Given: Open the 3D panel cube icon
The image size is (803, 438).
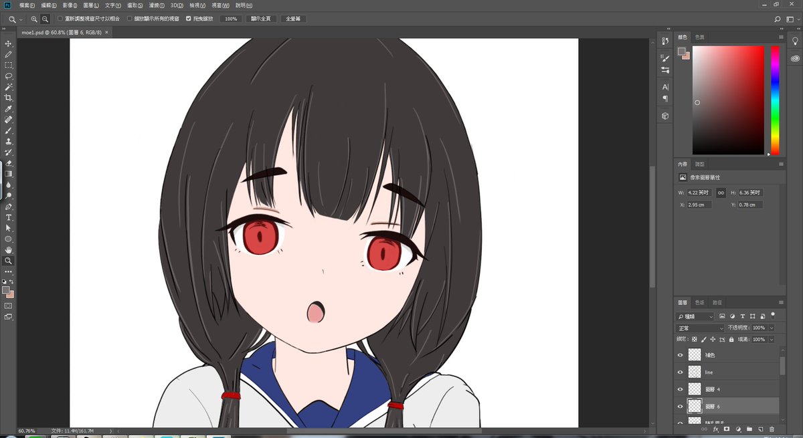Looking at the screenshot, I should (x=665, y=116).
